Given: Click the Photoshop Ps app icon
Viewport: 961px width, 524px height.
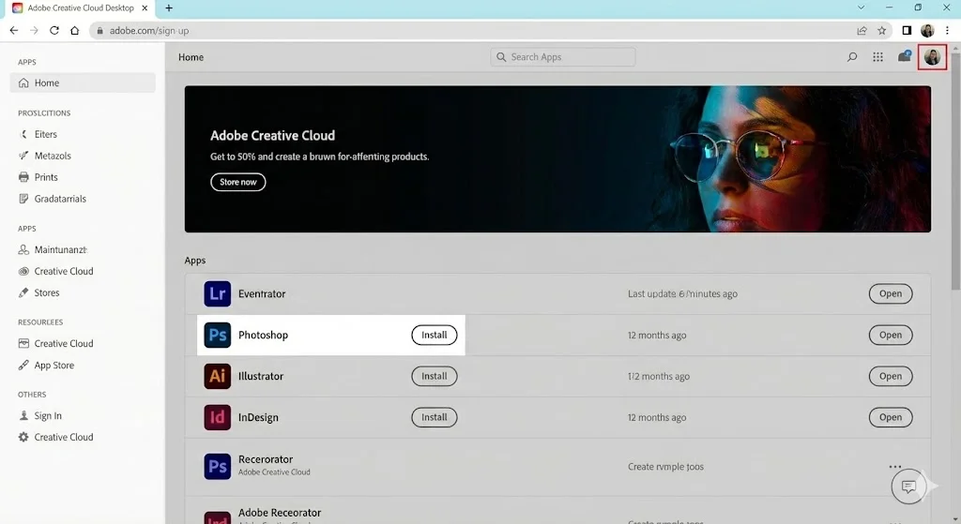Looking at the screenshot, I should (x=217, y=336).
